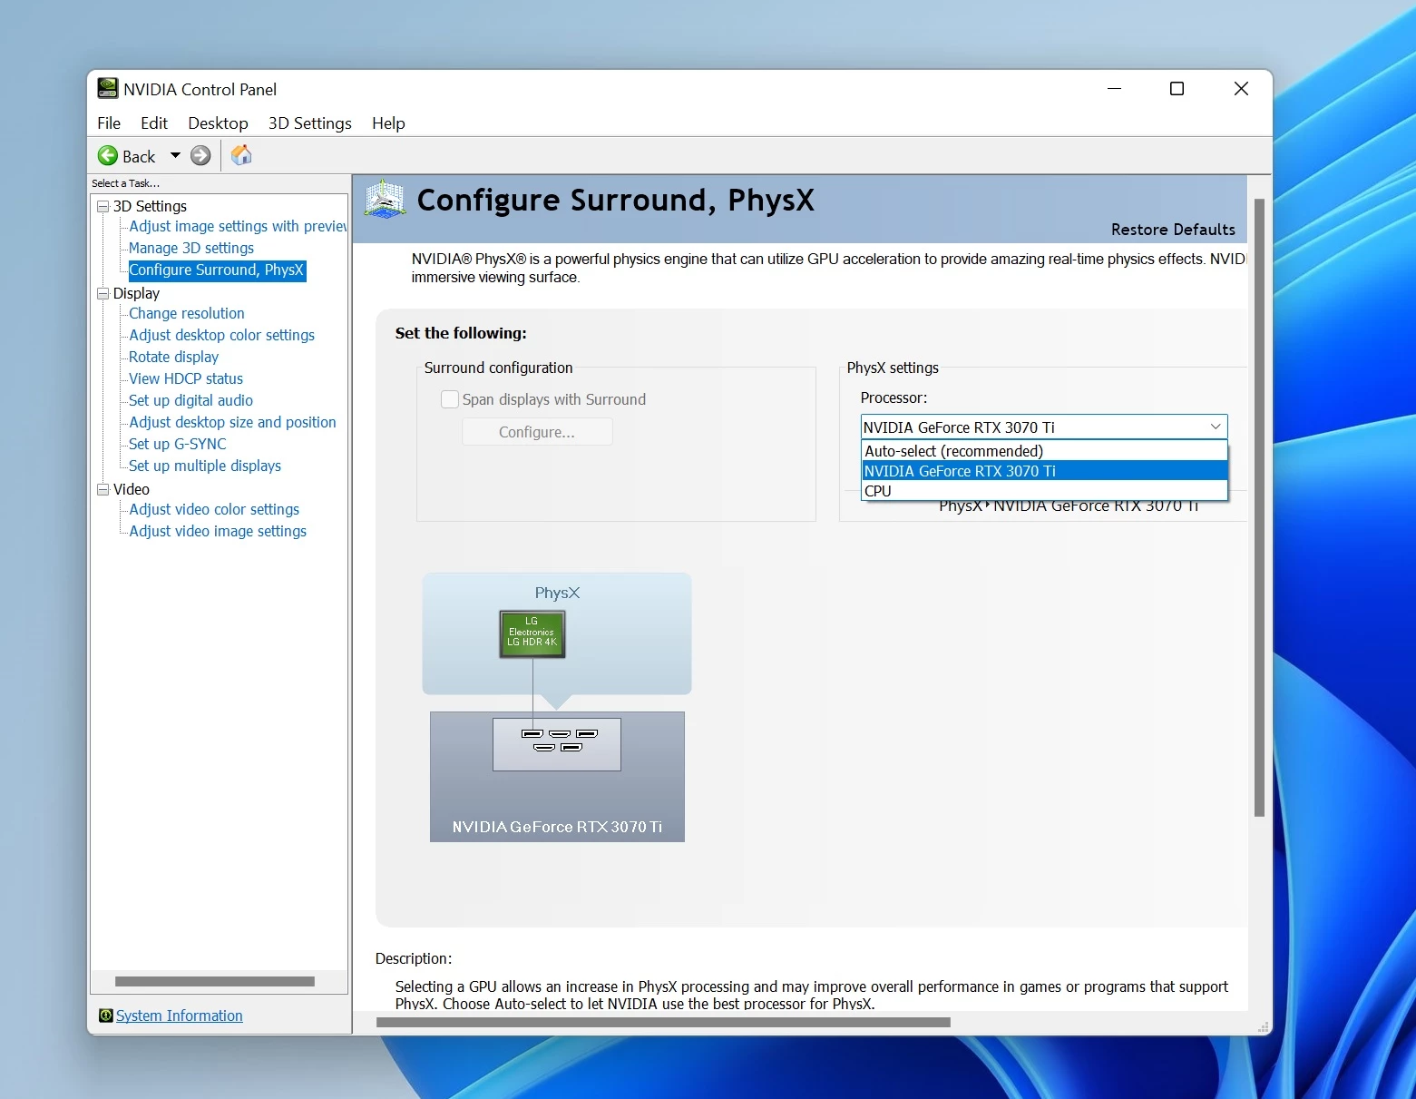Open the Processor combo box
This screenshot has width=1416, height=1099.
pos(1043,427)
